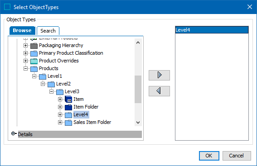The image size is (257, 166).
Task: Remove selection with the left arrow button
Action: click(x=159, y=91)
